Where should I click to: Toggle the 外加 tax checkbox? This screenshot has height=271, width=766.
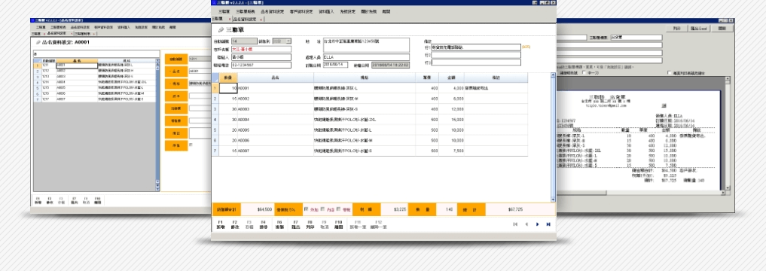[x=307, y=209]
